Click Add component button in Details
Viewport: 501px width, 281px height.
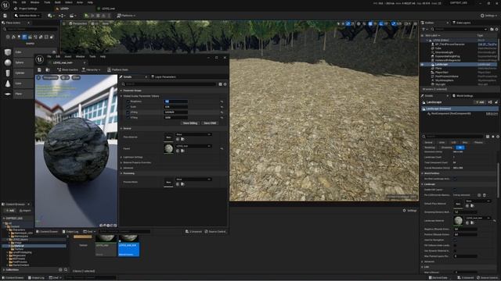480,102
